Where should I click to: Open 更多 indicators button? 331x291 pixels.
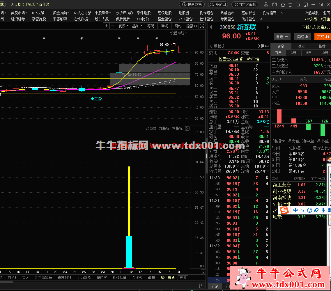[x=183, y=278]
